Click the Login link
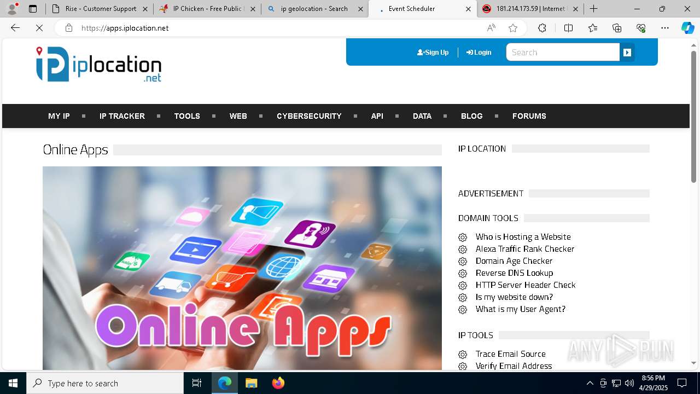 click(x=479, y=53)
